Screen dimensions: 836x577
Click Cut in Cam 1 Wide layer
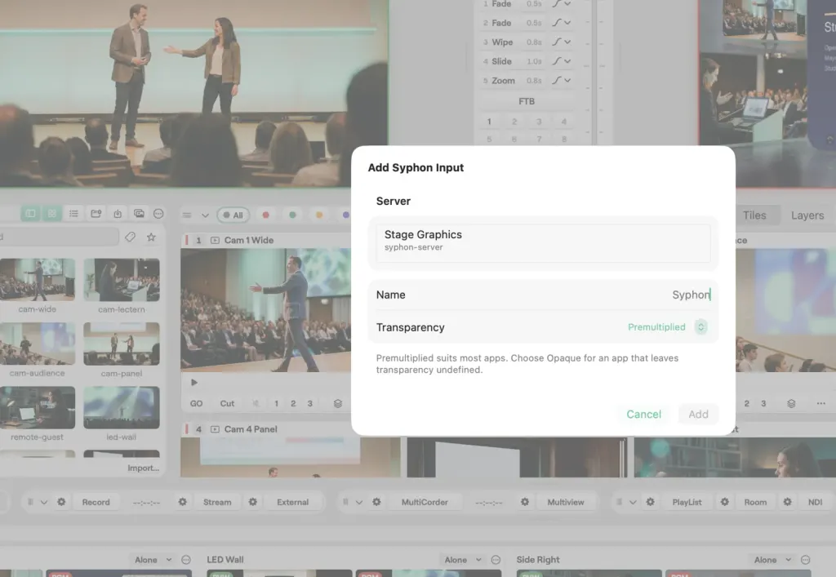(x=227, y=403)
